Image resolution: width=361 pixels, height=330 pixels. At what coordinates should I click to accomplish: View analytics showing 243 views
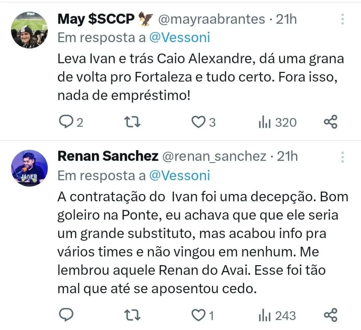tap(278, 315)
